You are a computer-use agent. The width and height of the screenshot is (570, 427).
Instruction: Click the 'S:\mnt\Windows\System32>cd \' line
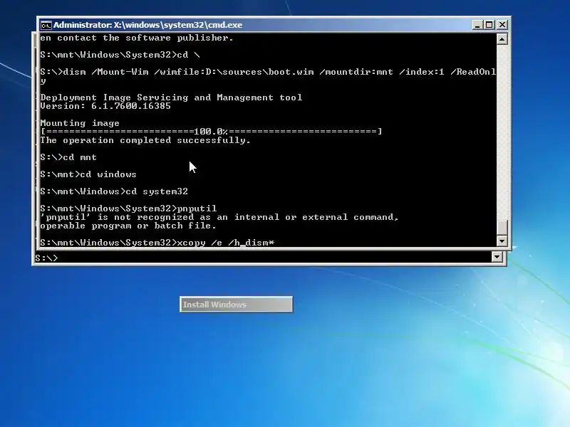coord(120,55)
